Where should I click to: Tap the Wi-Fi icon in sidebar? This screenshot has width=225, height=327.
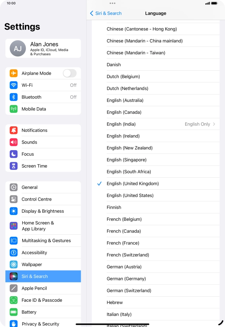pos(14,85)
